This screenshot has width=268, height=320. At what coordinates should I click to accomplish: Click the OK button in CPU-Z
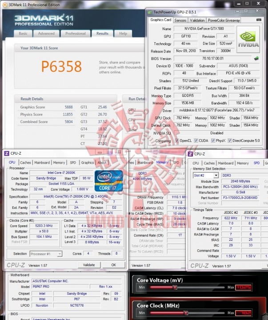[114, 265]
